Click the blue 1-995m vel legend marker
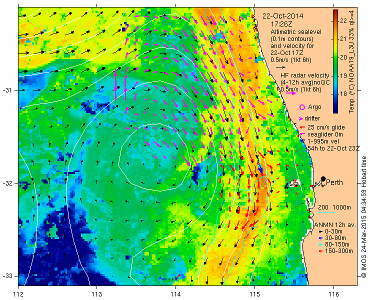This screenshot has width=370, height=300. (x=303, y=140)
